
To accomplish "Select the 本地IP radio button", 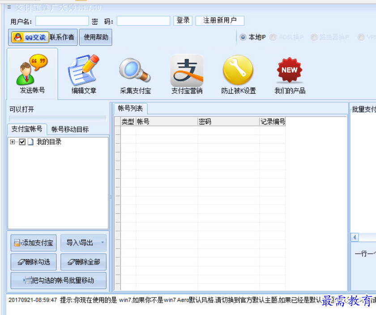I will tap(243, 37).
